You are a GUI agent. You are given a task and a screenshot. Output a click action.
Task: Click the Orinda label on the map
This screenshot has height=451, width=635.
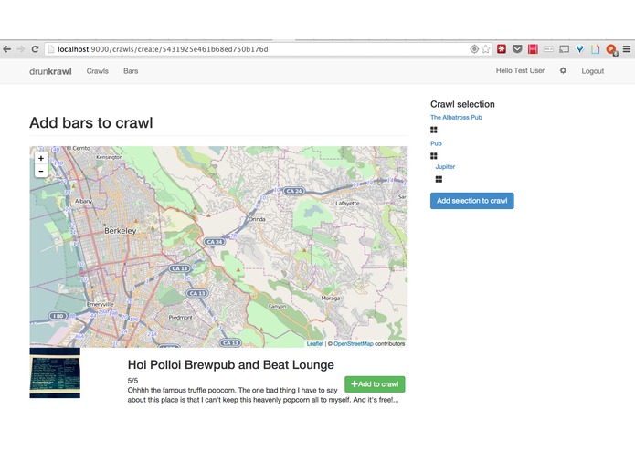tap(257, 219)
